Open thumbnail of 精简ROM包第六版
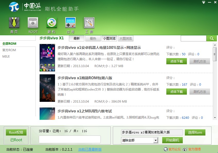Viewport: 218px width, 153px height. [47, 88]
